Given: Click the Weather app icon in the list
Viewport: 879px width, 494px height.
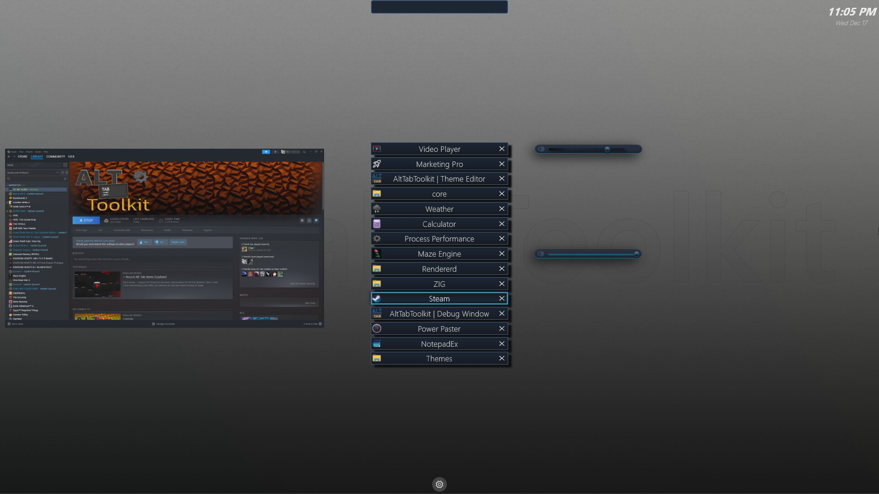Looking at the screenshot, I should click(x=377, y=209).
